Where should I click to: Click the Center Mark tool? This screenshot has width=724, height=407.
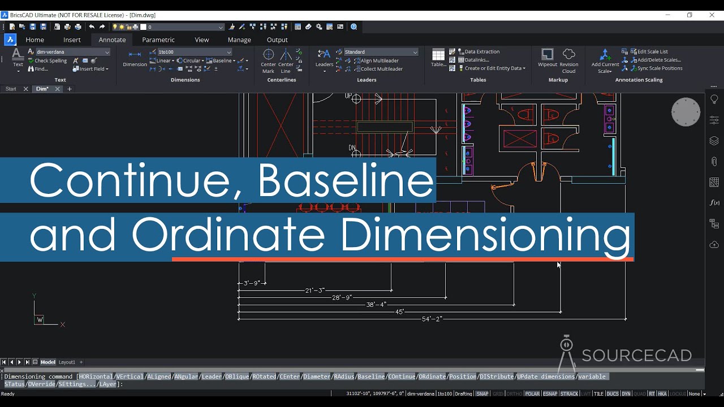tap(268, 58)
